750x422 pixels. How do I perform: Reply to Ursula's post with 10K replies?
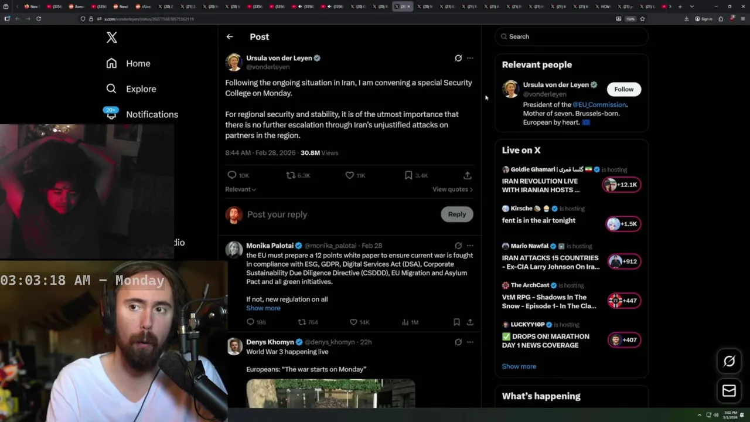click(238, 175)
